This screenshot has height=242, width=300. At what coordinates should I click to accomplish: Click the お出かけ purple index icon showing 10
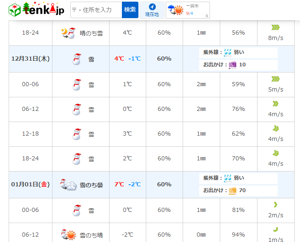pos(232,65)
